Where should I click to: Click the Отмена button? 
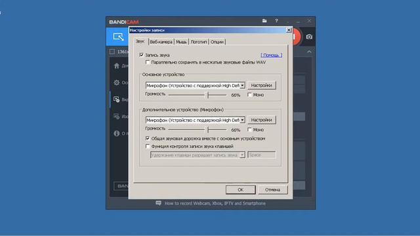coord(272,189)
